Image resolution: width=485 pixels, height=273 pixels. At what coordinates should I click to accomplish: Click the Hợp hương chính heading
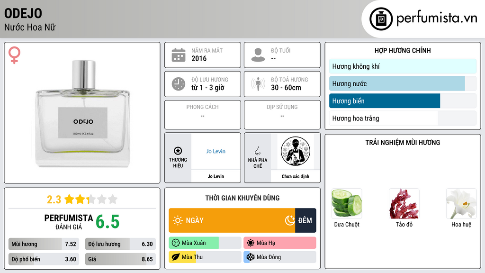403,50
